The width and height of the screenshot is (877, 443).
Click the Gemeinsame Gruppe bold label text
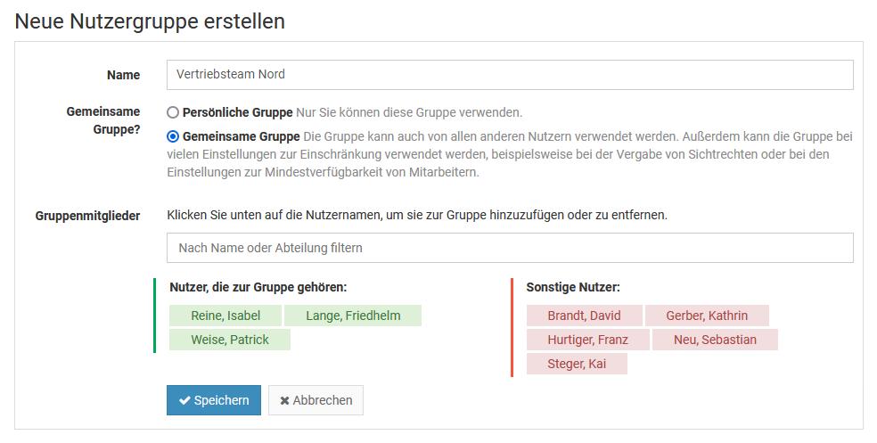click(241, 137)
